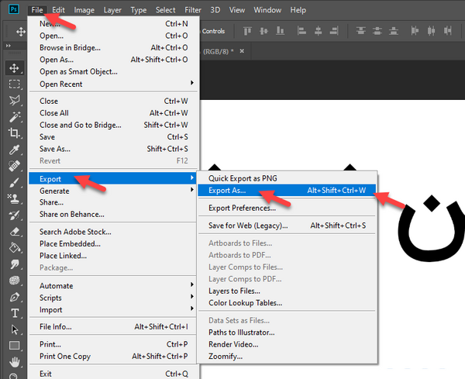Select the Pen tool
Screen dimensions: 465x379
click(x=14, y=297)
